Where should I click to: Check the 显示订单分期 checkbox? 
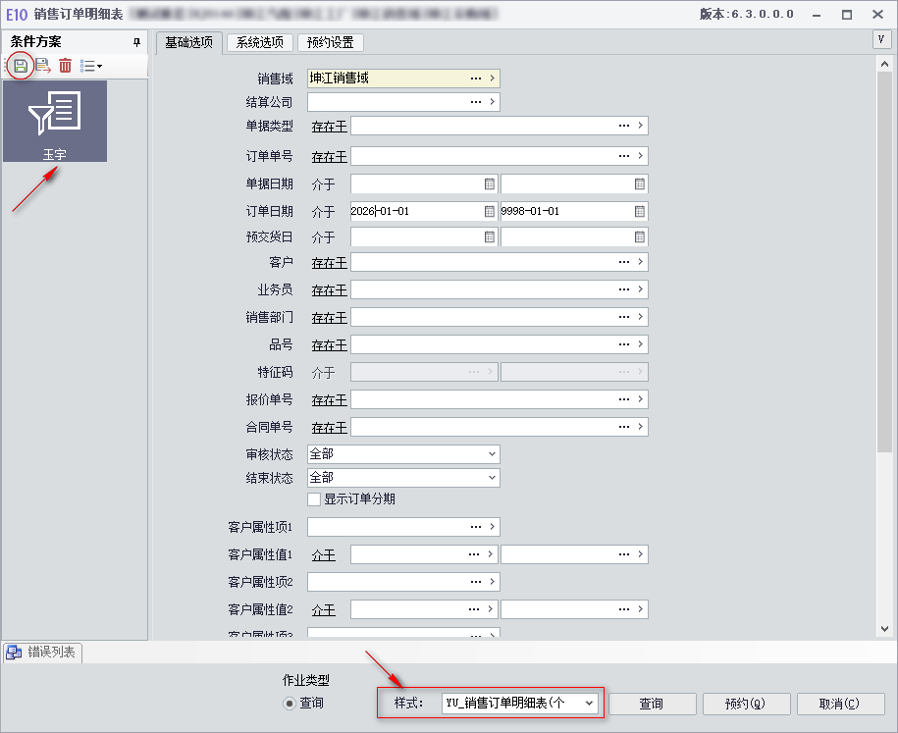click(x=314, y=499)
